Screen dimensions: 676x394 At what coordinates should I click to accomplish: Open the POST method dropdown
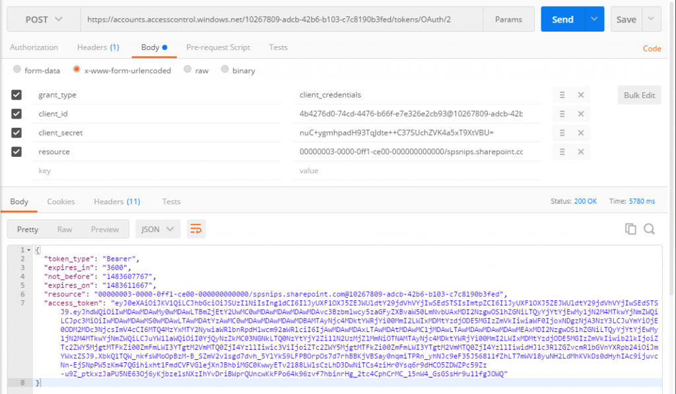pos(44,20)
